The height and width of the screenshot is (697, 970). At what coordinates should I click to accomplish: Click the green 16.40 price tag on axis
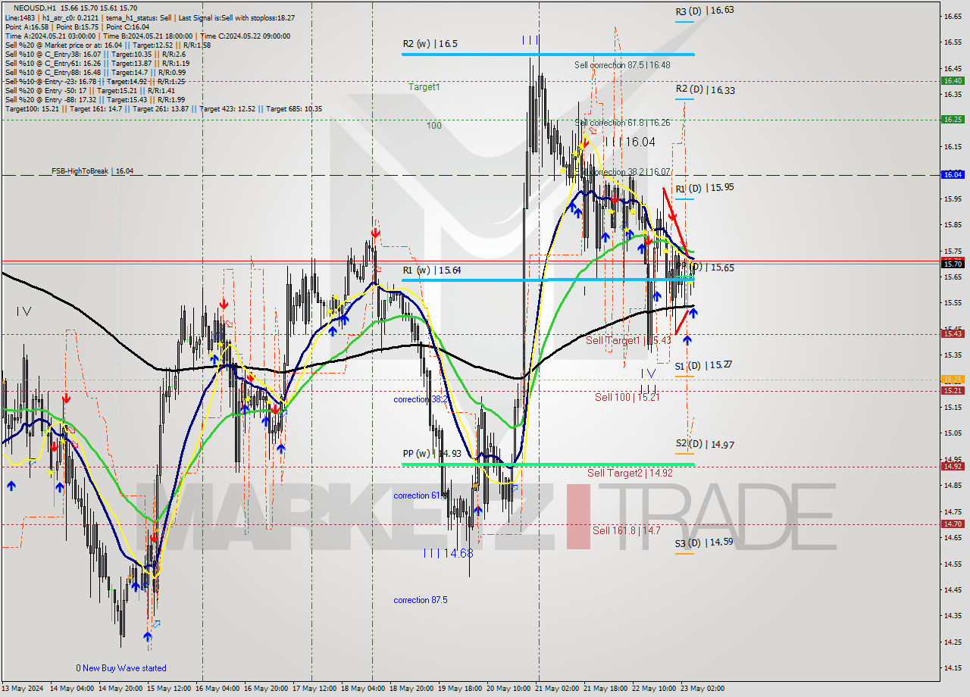(x=953, y=81)
